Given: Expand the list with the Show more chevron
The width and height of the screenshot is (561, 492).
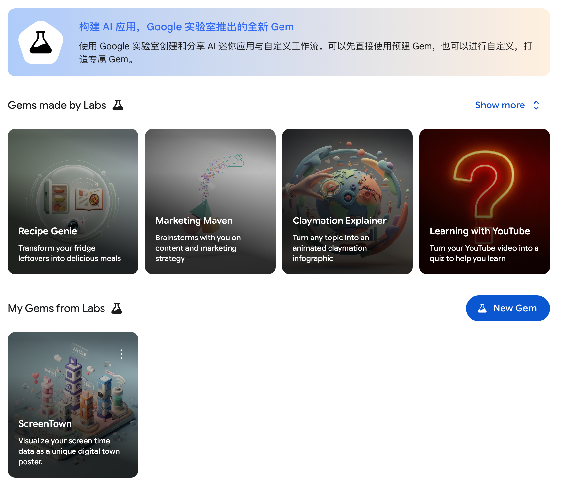Looking at the screenshot, I should 536,105.
